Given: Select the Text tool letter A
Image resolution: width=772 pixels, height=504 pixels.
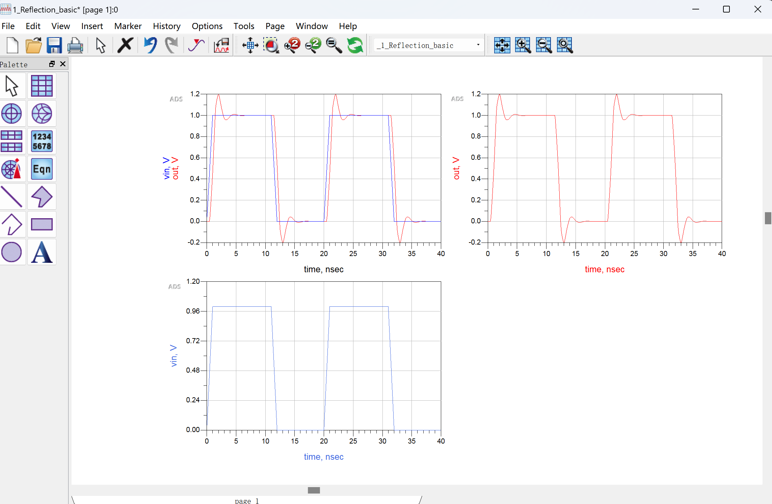Looking at the screenshot, I should 42,252.
